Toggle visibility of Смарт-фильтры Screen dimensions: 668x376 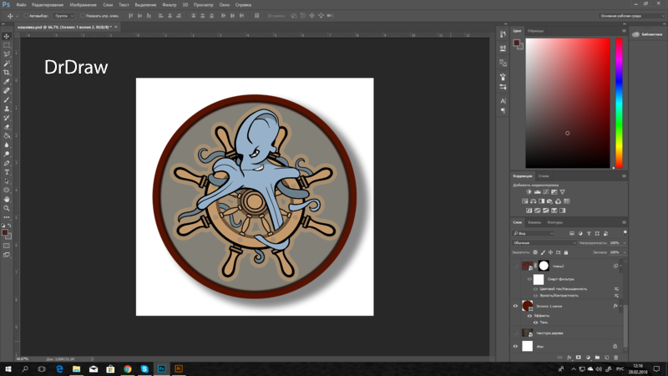coord(529,279)
